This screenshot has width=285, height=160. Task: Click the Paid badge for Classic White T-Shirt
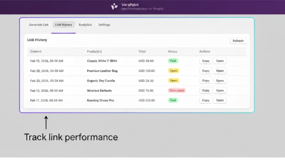[173, 61]
